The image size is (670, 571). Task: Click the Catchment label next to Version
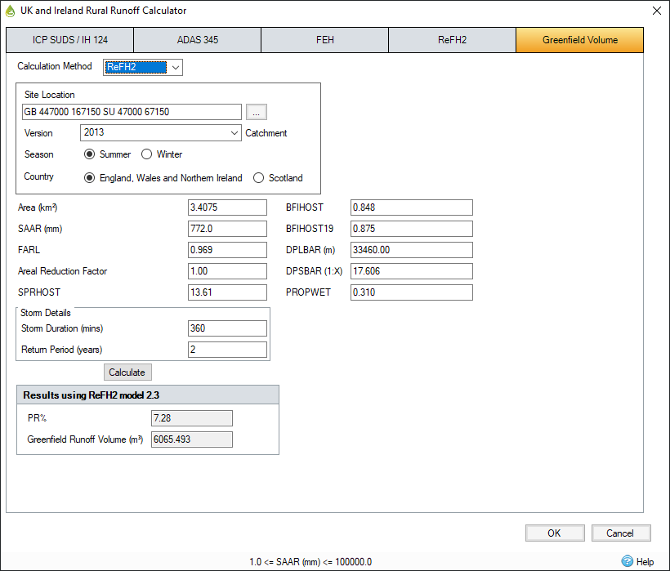tap(266, 133)
